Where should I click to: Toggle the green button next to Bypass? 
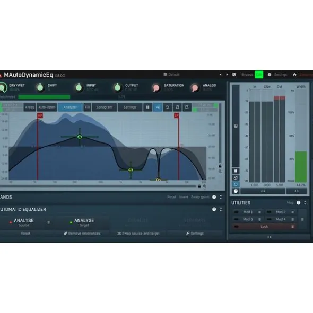(259, 75)
